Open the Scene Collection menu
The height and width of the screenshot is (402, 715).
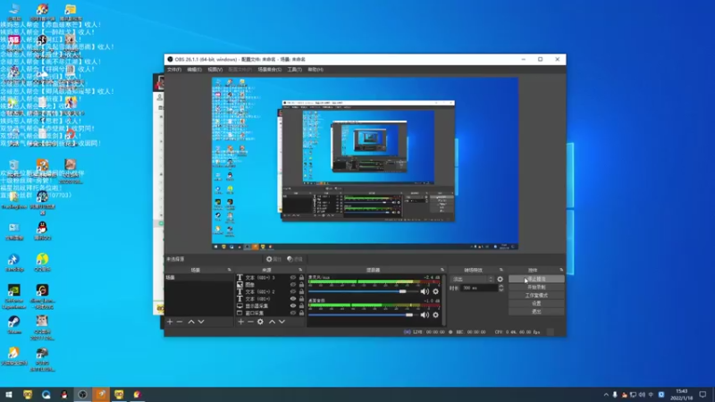click(270, 70)
